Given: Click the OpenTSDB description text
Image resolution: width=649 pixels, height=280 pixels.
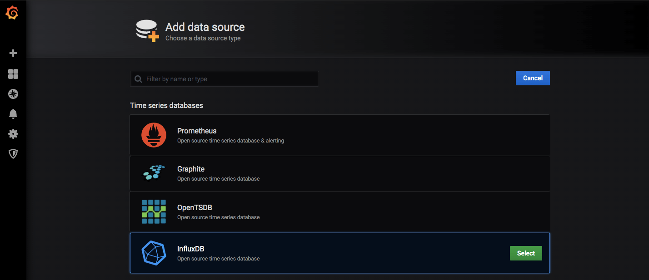Looking at the screenshot, I should [x=218, y=217].
